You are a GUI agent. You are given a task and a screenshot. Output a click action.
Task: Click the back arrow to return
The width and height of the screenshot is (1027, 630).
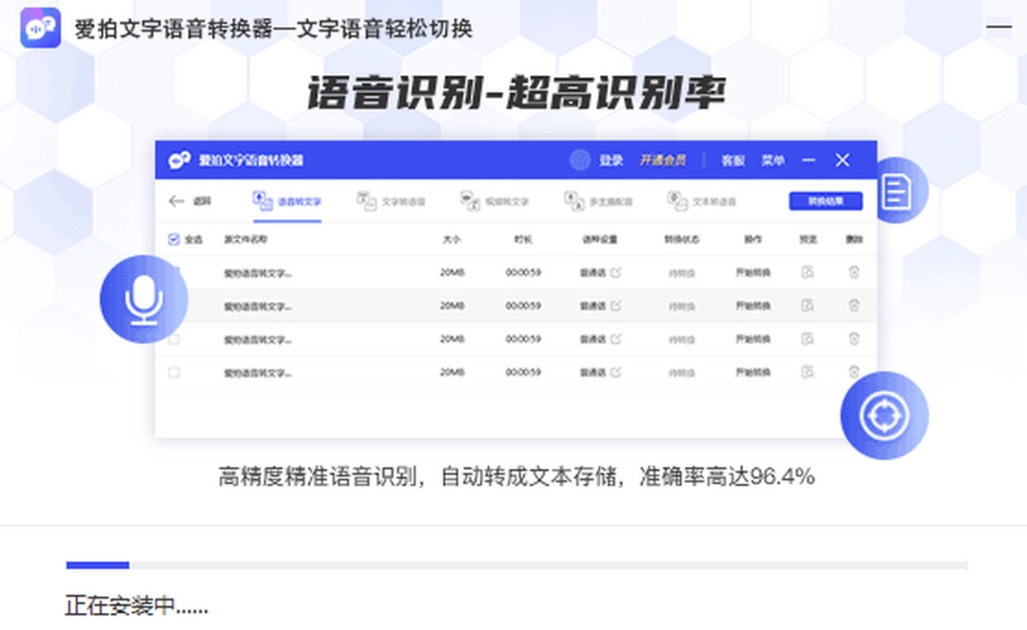coord(176,200)
